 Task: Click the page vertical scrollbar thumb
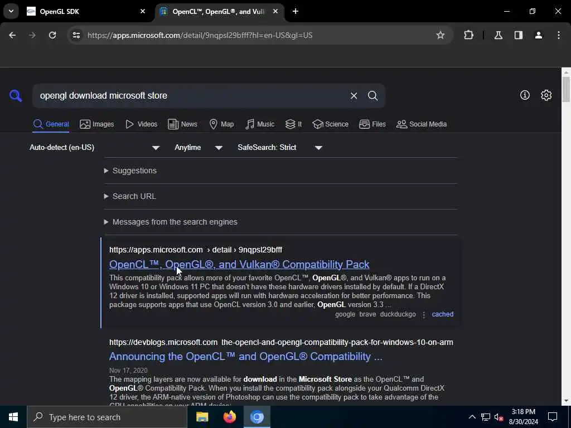566,90
